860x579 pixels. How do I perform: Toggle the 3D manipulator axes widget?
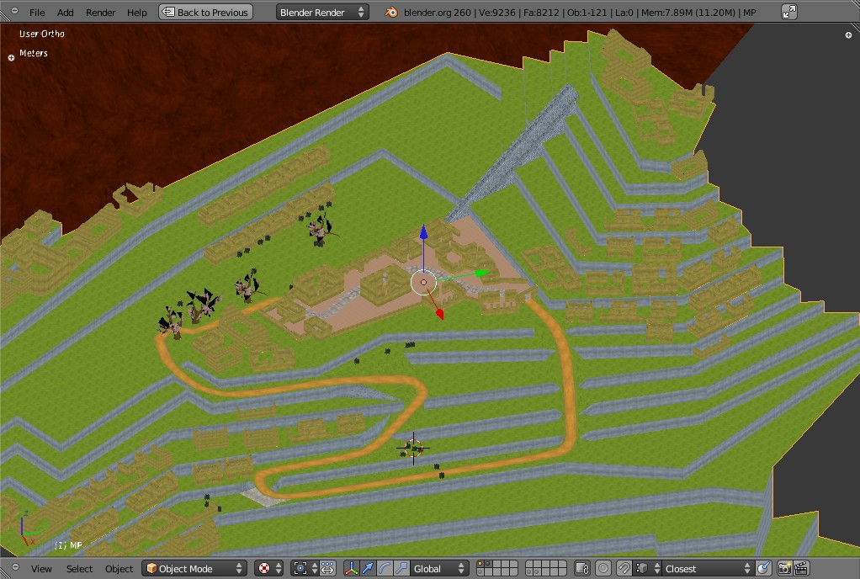(352, 569)
